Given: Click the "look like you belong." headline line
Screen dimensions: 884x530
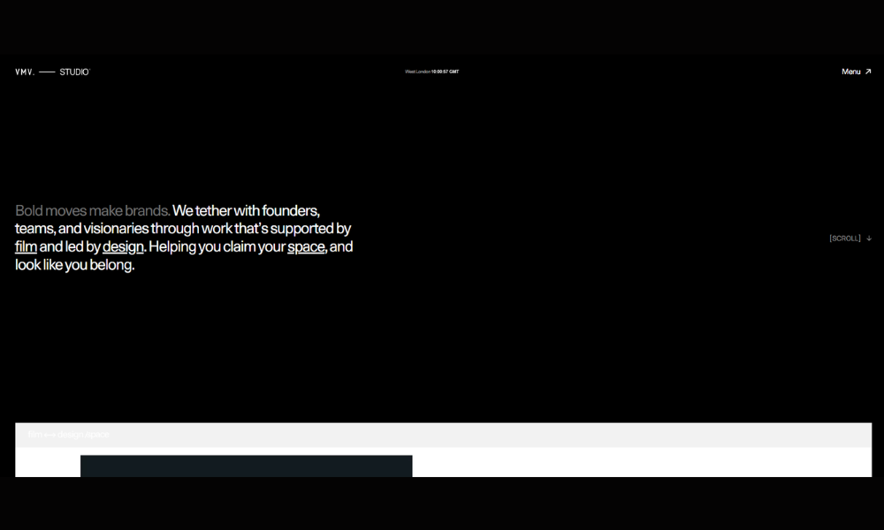Looking at the screenshot, I should click(75, 265).
